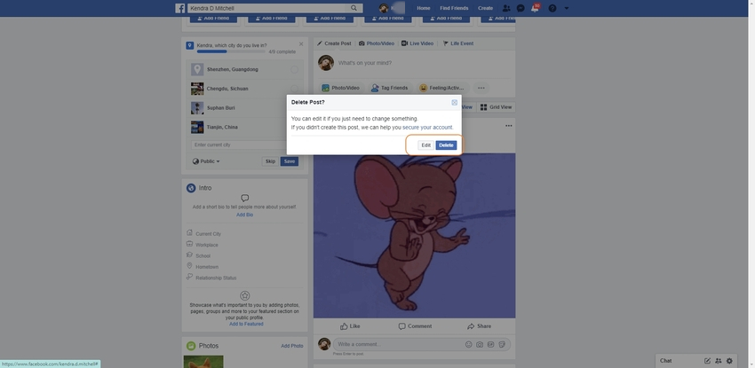The width and height of the screenshot is (755, 368).
Task: Open the Create menu in top bar
Action: 485,8
